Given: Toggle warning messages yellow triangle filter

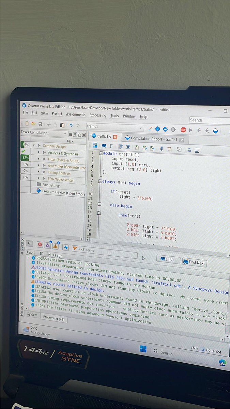Looking at the screenshot, I should click(56, 246).
